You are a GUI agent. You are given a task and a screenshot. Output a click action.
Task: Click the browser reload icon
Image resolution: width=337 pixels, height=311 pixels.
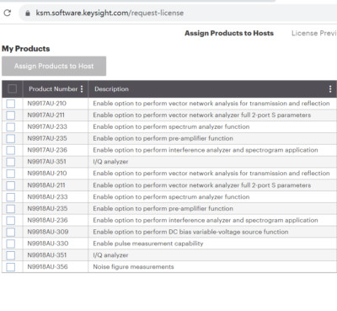pyautogui.click(x=8, y=13)
